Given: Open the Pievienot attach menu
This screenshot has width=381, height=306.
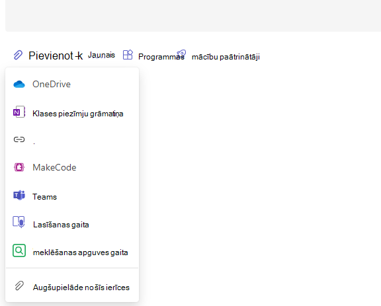Looking at the screenshot, I should [50, 56].
